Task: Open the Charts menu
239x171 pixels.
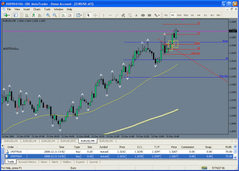Action: 37,9
